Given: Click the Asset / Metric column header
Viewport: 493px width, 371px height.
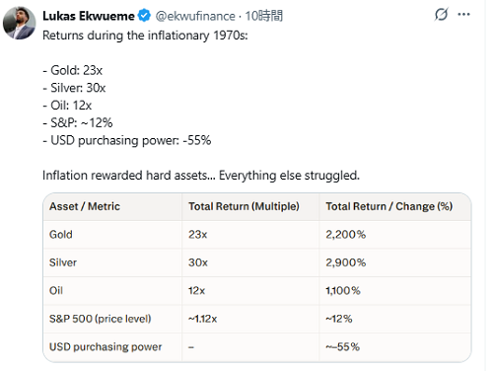Looking at the screenshot, I should pyautogui.click(x=85, y=206).
